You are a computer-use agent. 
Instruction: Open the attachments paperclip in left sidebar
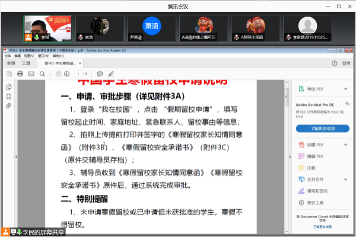pyautogui.click(x=8, y=106)
